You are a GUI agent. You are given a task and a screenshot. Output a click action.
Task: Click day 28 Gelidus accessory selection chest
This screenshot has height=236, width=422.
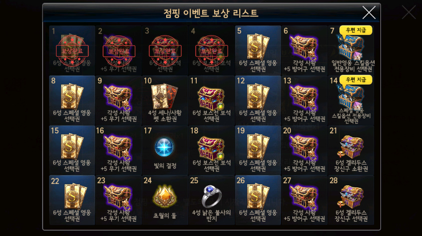351,197
